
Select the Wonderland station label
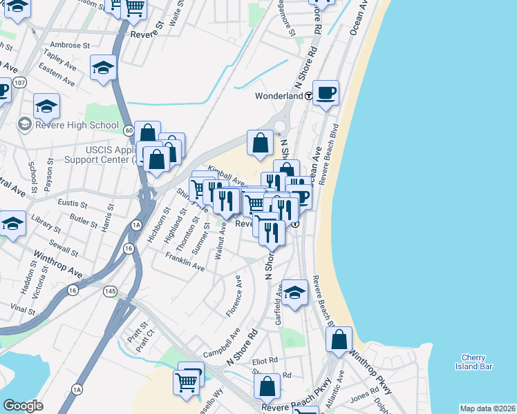coord(279,96)
